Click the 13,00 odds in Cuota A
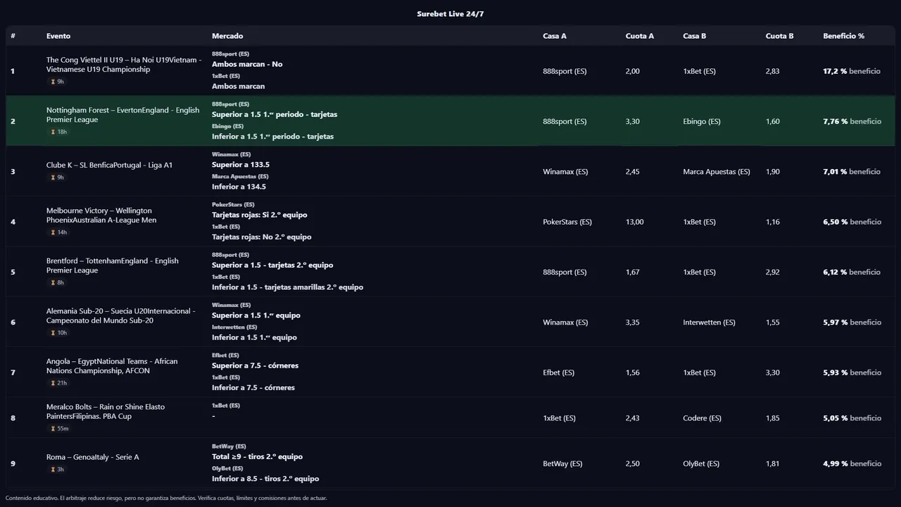The height and width of the screenshot is (507, 901). click(x=634, y=222)
